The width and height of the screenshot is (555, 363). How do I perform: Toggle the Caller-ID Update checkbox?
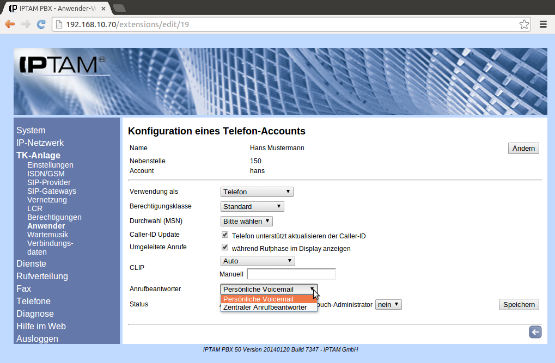[x=225, y=235]
